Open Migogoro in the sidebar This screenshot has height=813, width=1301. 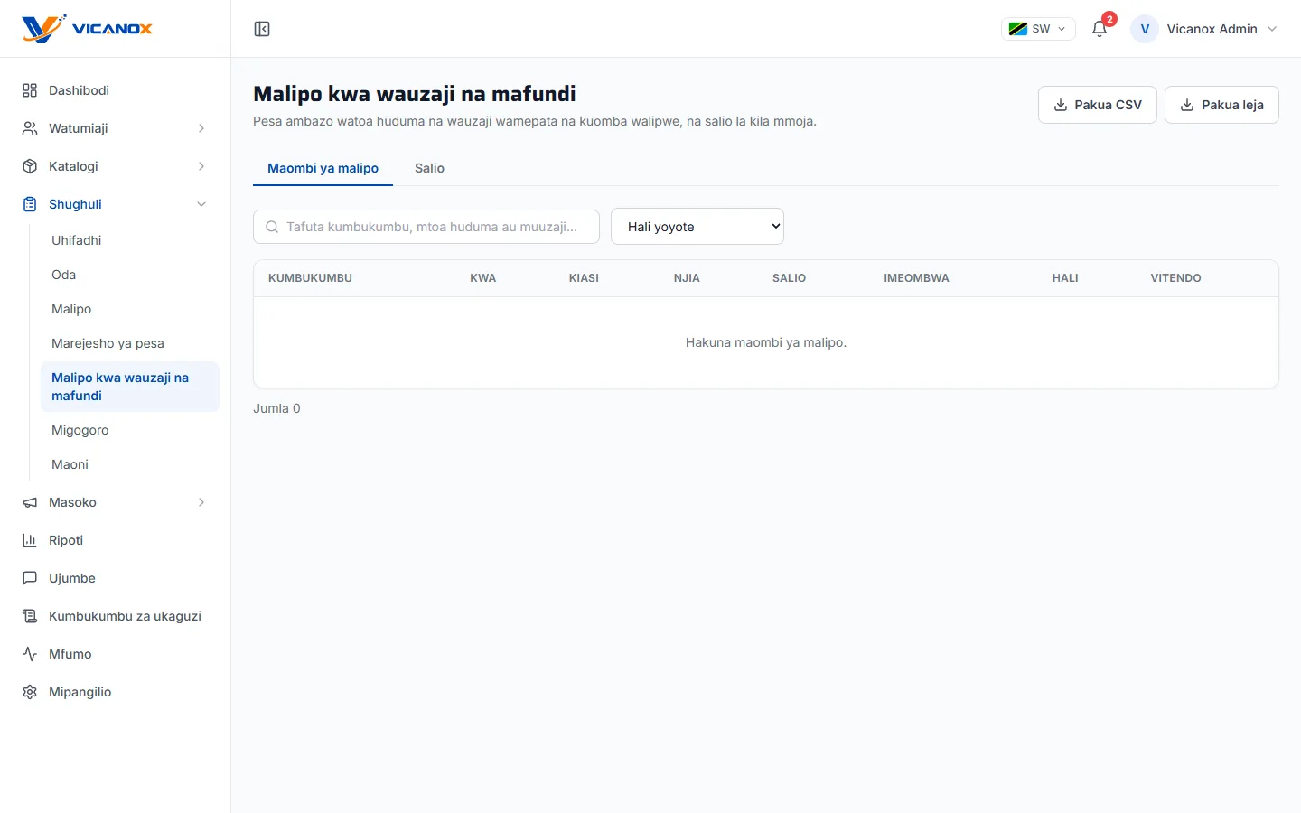pyautogui.click(x=130, y=430)
